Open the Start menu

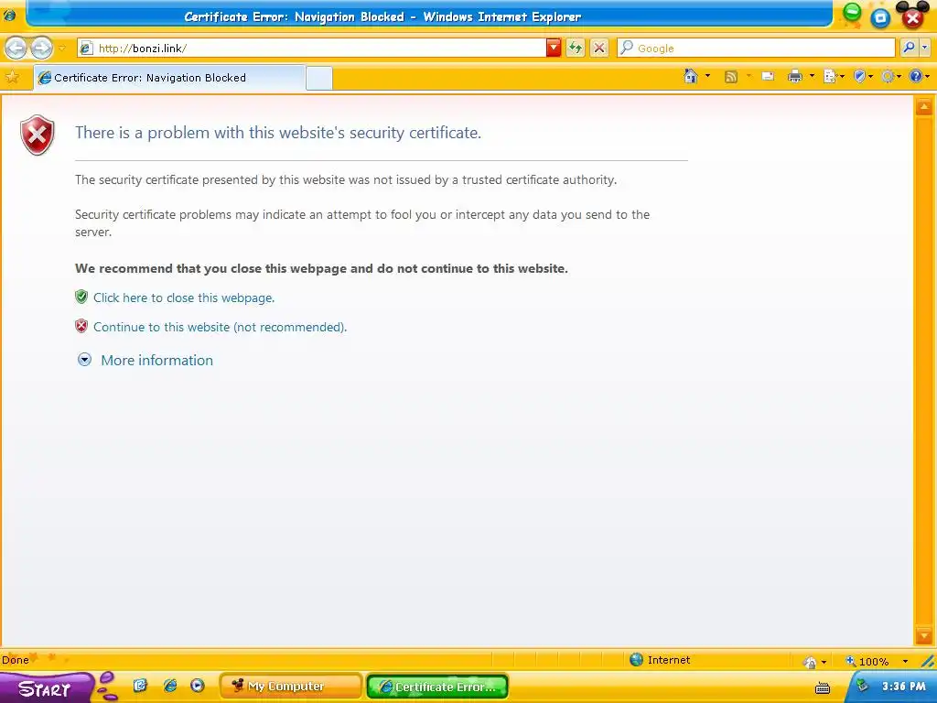click(x=45, y=688)
